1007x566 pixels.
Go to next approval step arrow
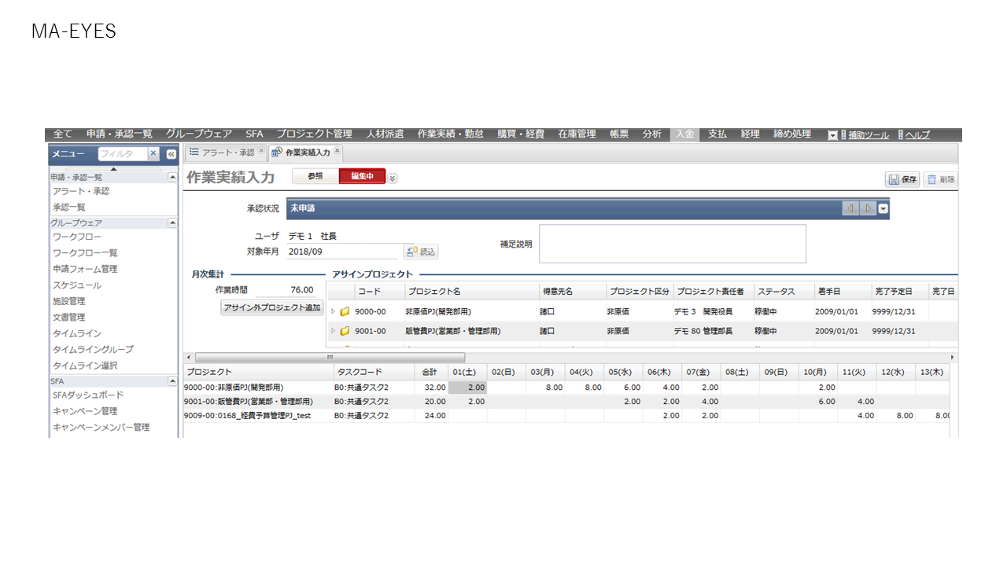868,208
